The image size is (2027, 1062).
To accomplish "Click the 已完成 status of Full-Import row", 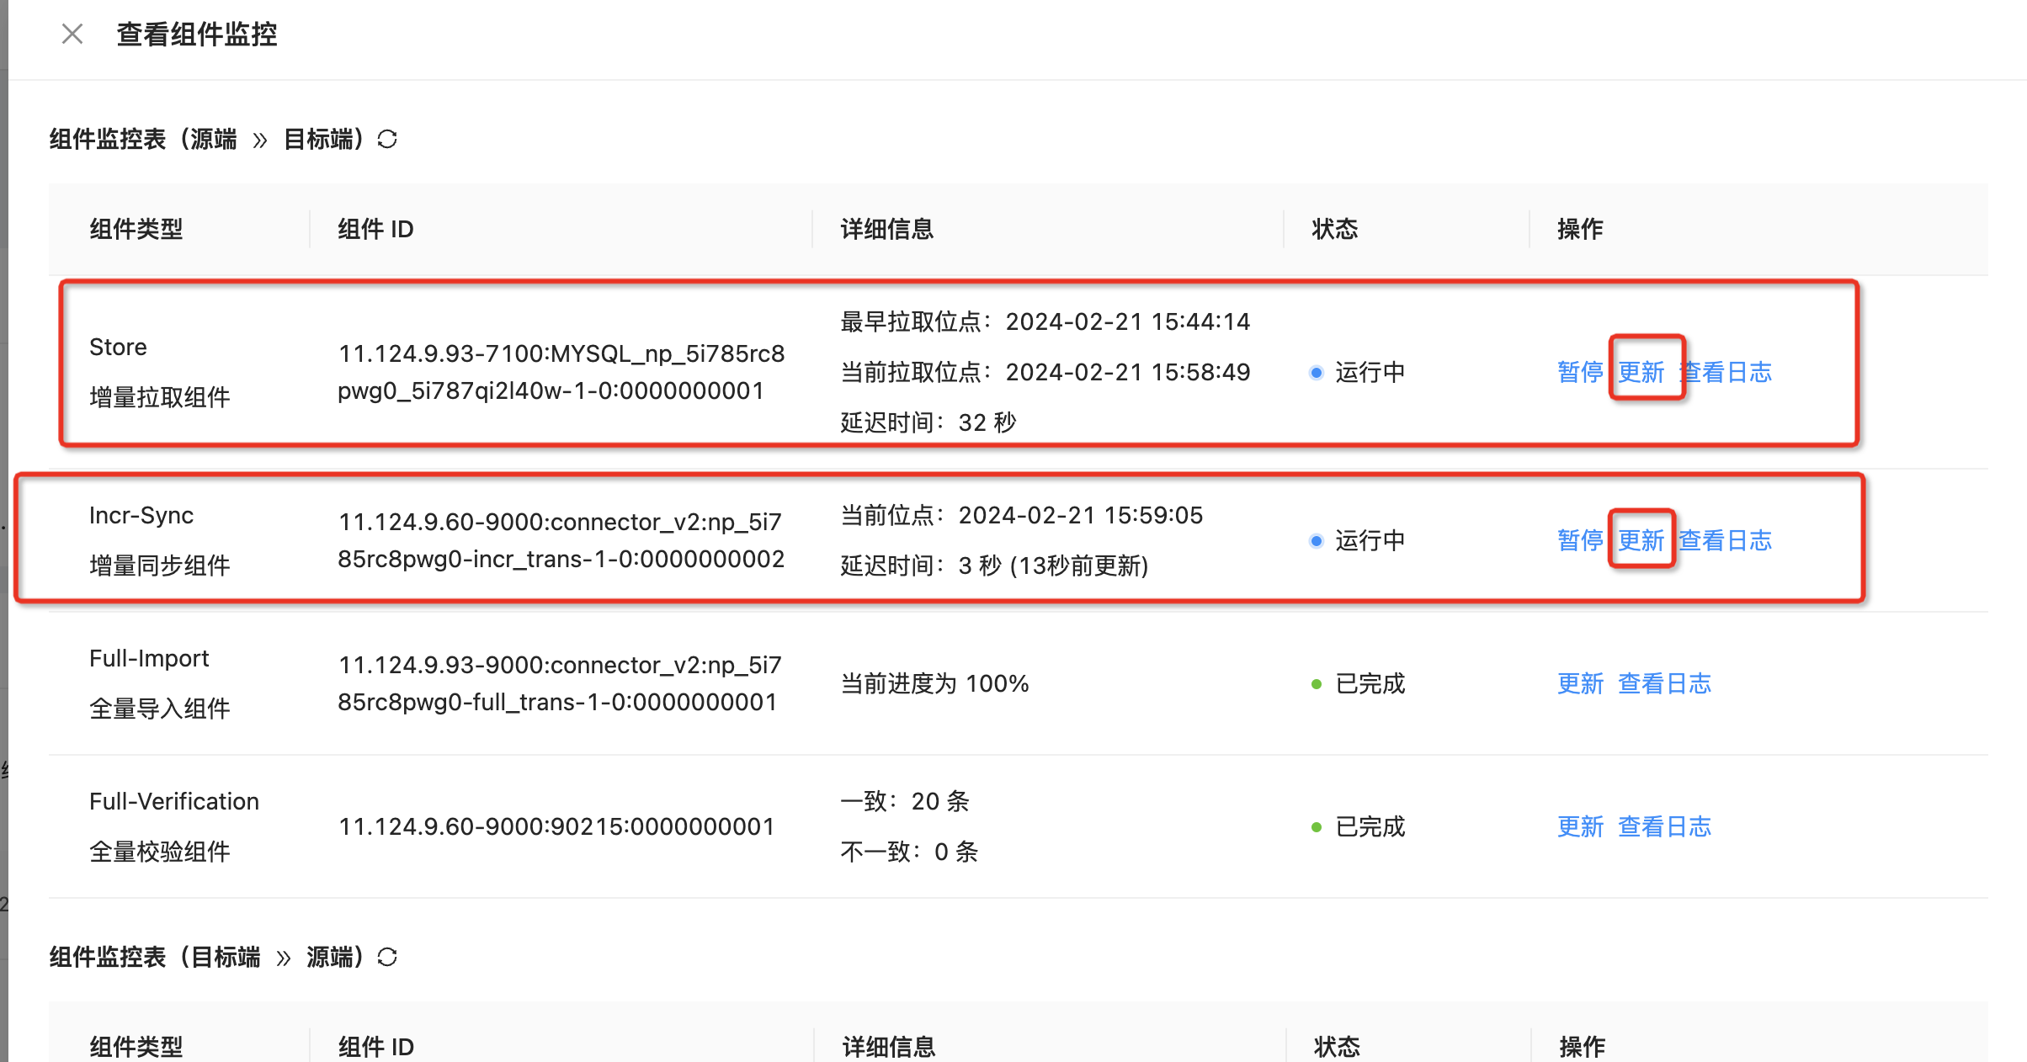I will (x=1358, y=683).
